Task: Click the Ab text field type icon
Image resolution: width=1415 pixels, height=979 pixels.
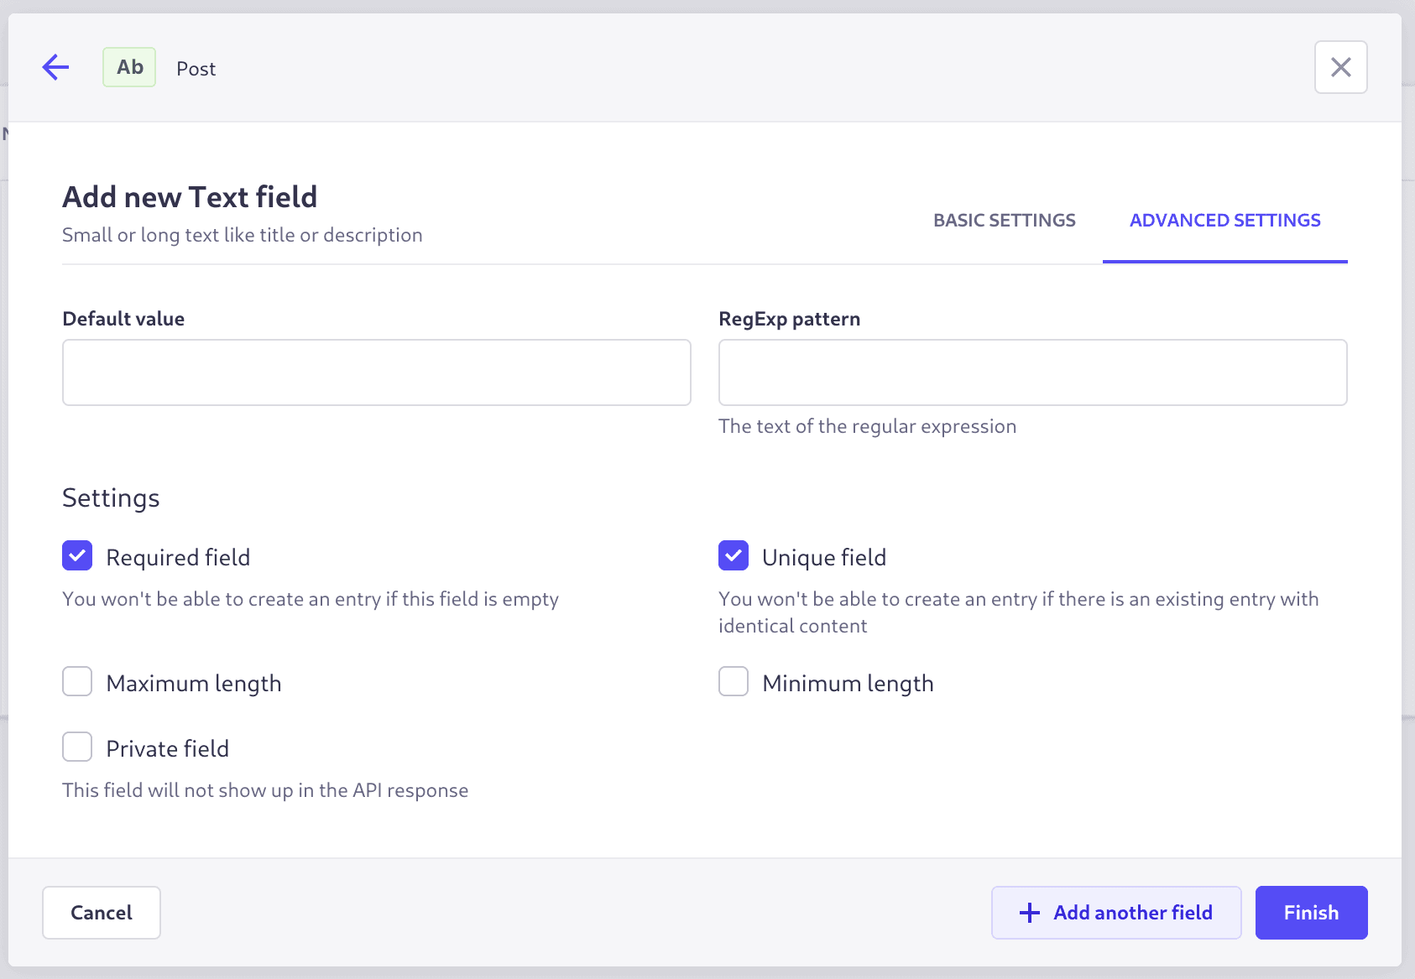Action: [128, 67]
